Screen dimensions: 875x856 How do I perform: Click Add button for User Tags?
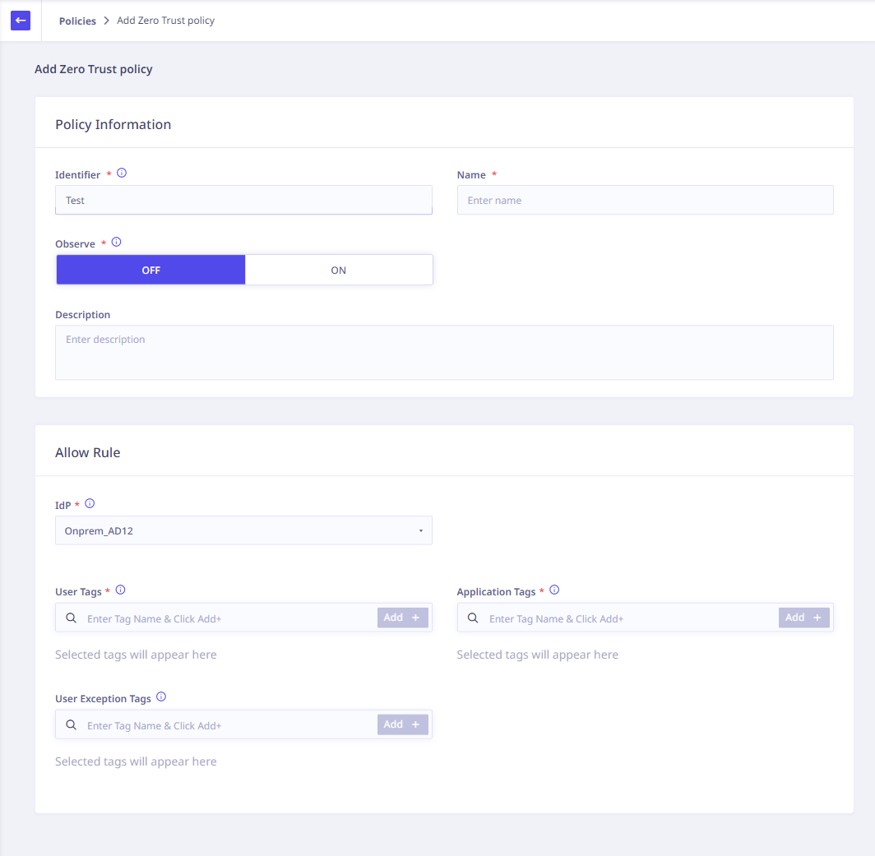coord(402,618)
